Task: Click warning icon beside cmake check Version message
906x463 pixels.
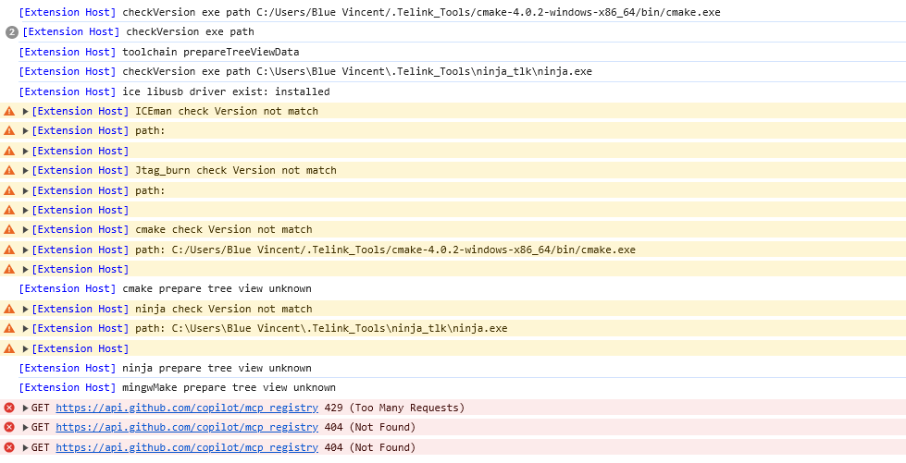Action: point(9,229)
